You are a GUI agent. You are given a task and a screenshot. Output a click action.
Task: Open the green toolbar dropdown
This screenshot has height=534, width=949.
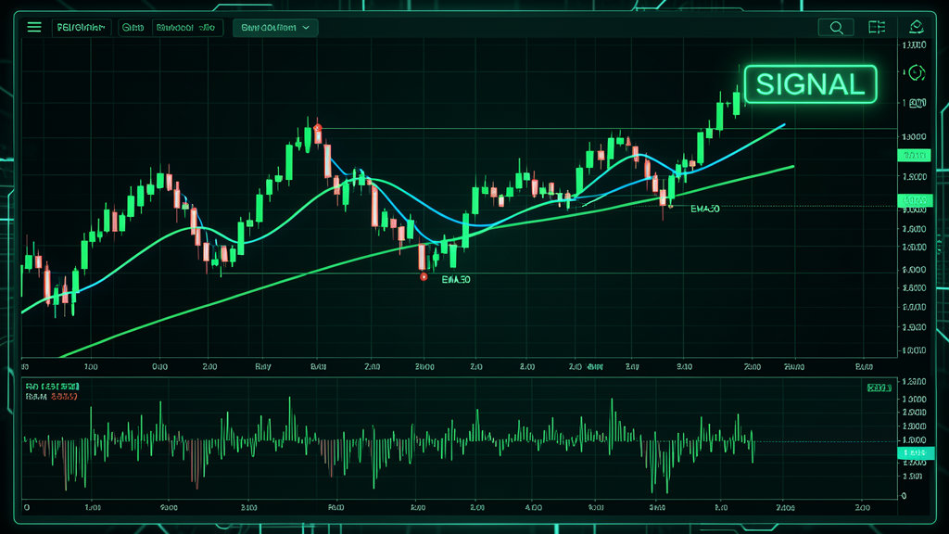275,27
